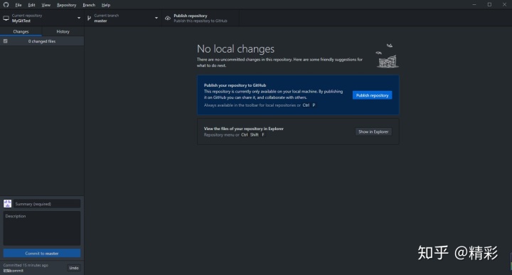The width and height of the screenshot is (512, 275).
Task: Click the Commit to master button
Action: (x=42, y=253)
